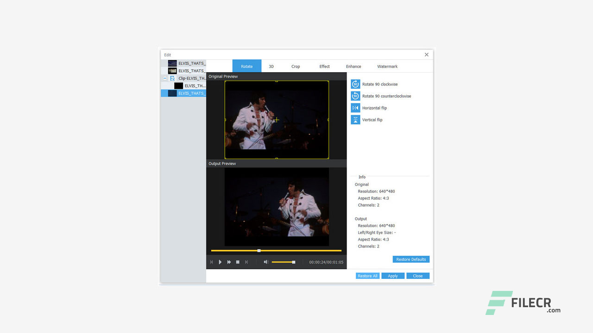Select the second ELVIS_THATS_ list item
Screen dimensions: 593x333
coord(183,71)
